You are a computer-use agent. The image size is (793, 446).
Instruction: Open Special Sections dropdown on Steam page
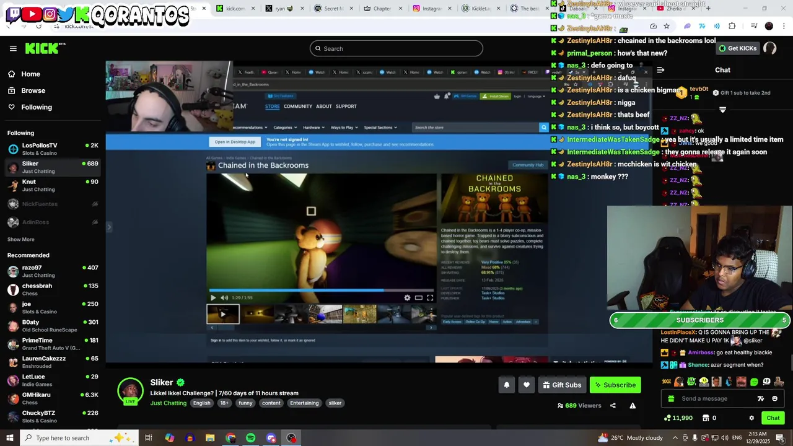(380, 128)
